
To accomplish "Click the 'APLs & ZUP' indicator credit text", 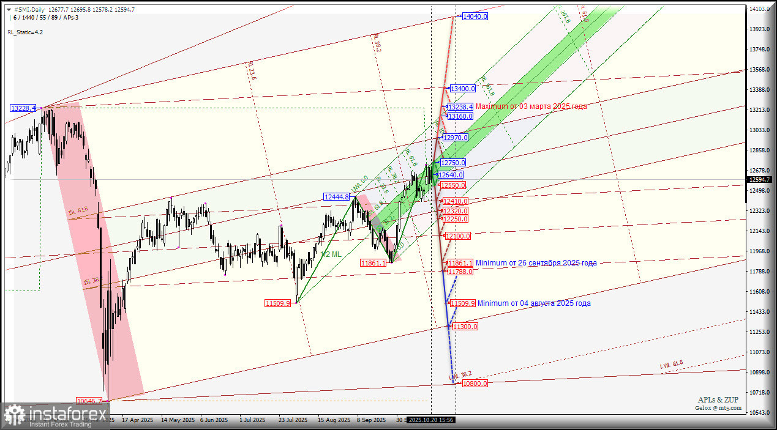I will pos(718,400).
